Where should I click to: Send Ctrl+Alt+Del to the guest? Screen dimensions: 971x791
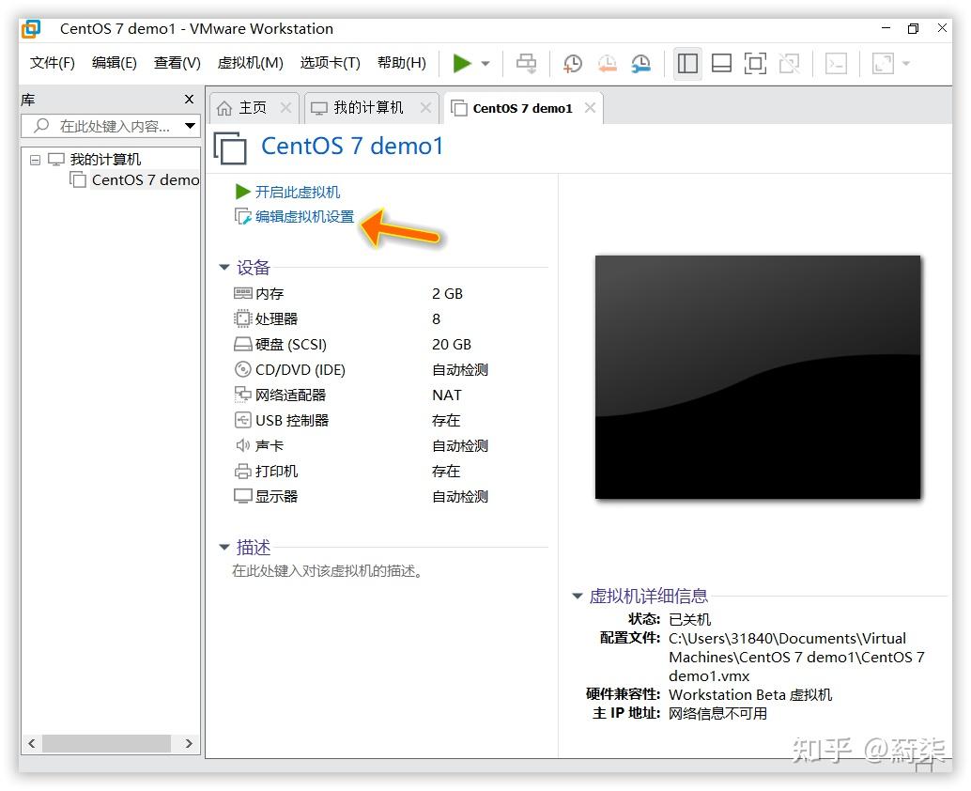click(527, 63)
